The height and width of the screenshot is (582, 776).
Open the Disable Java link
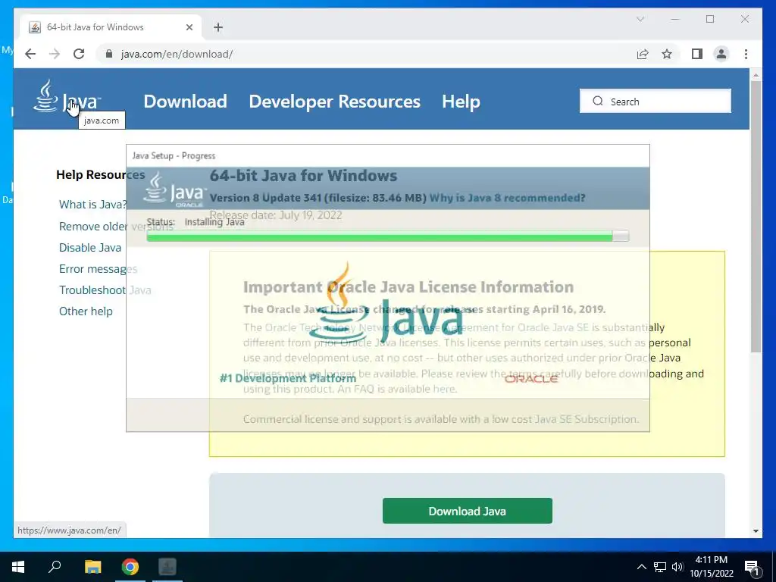coord(90,248)
